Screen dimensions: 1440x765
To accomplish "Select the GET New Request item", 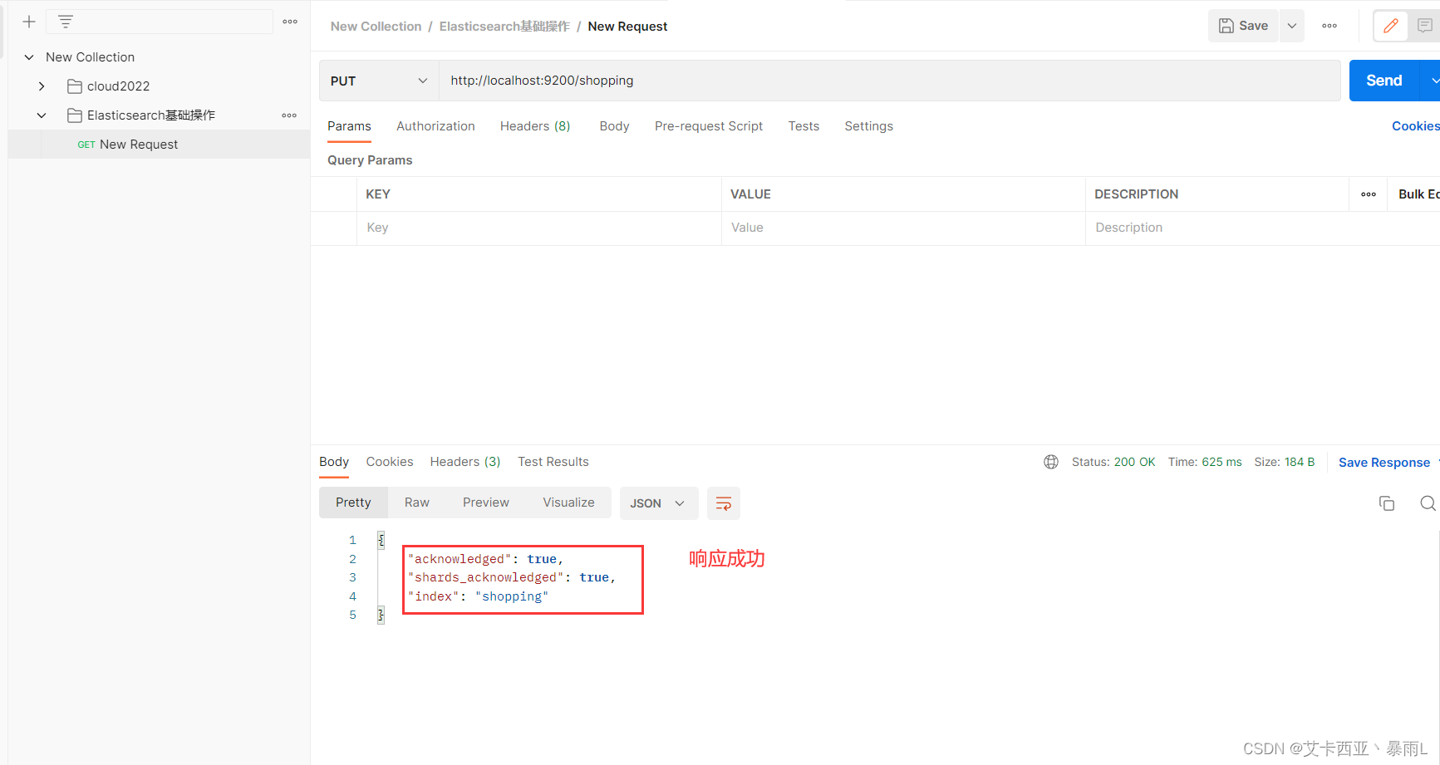I will point(159,145).
